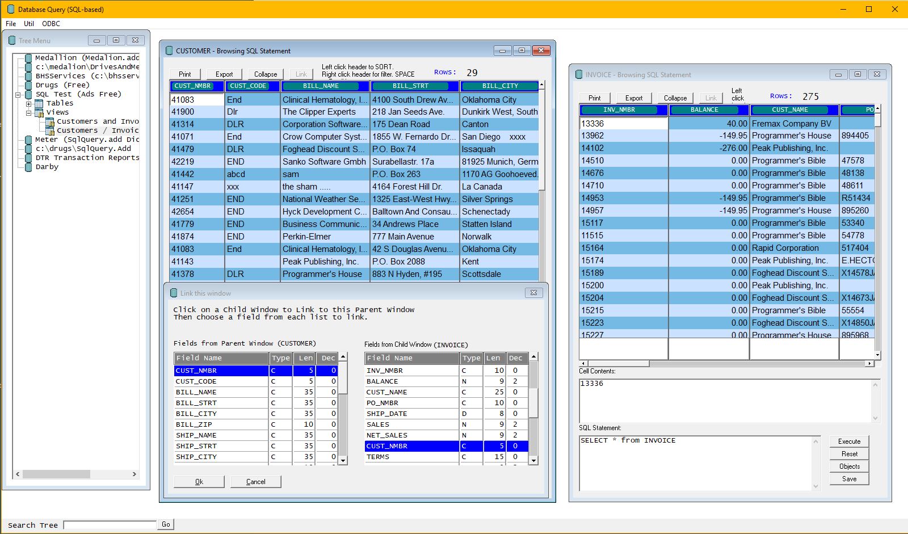Screen dimensions: 908x534
Task: Expand the Tables tree node
Action: (29, 103)
